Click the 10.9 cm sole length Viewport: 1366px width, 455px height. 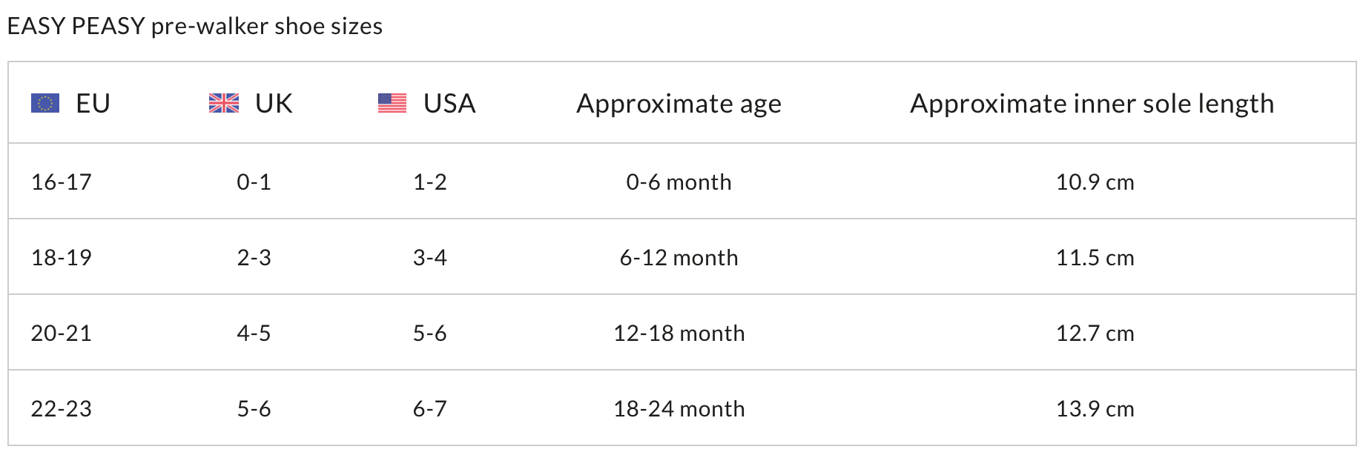(1095, 182)
